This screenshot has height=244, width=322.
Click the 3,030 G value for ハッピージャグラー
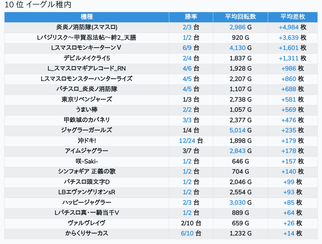click(x=238, y=202)
